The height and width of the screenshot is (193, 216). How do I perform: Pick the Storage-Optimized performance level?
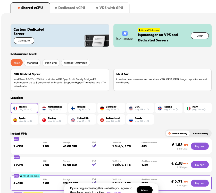pyautogui.click(x=76, y=63)
